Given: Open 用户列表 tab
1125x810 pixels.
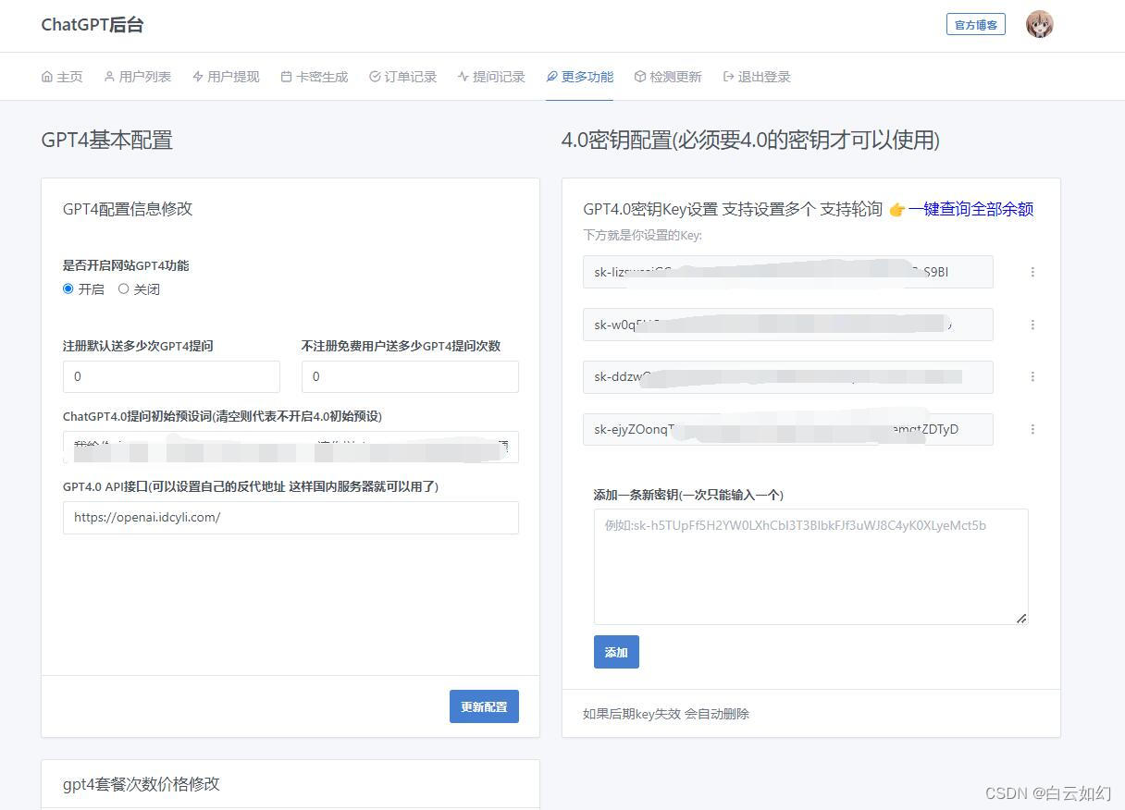Looking at the screenshot, I should point(137,77).
